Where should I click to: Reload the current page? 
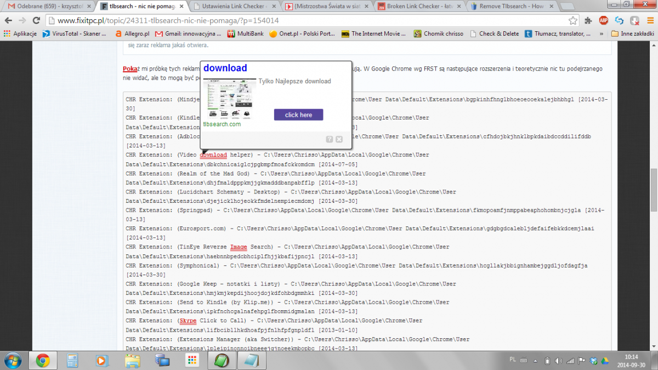pyautogui.click(x=37, y=20)
